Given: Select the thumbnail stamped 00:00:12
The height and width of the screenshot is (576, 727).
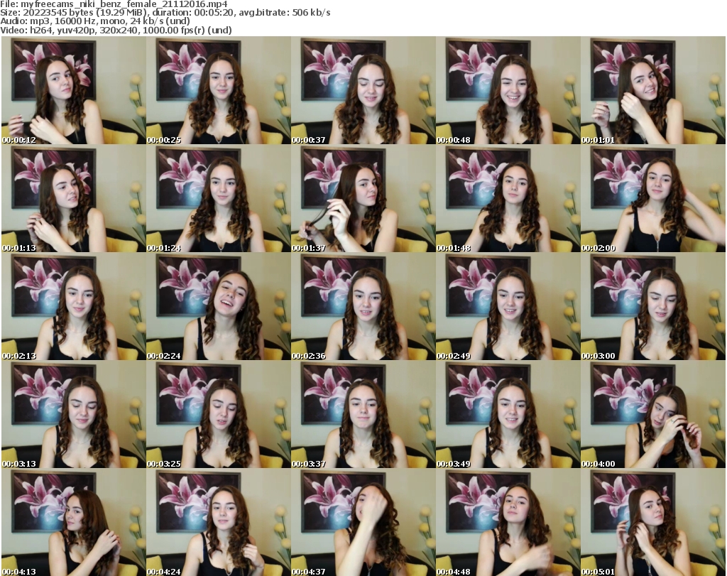Looking at the screenshot, I should pos(74,90).
